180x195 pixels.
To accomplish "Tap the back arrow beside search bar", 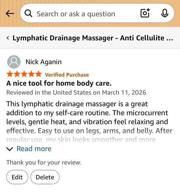I will pyautogui.click(x=10, y=13).
